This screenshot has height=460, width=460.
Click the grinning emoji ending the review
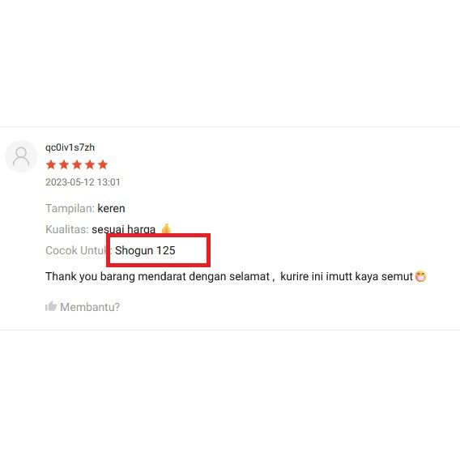(x=420, y=276)
